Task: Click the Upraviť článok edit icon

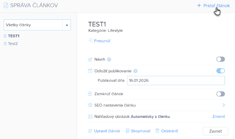Action: pyautogui.click(x=90, y=131)
